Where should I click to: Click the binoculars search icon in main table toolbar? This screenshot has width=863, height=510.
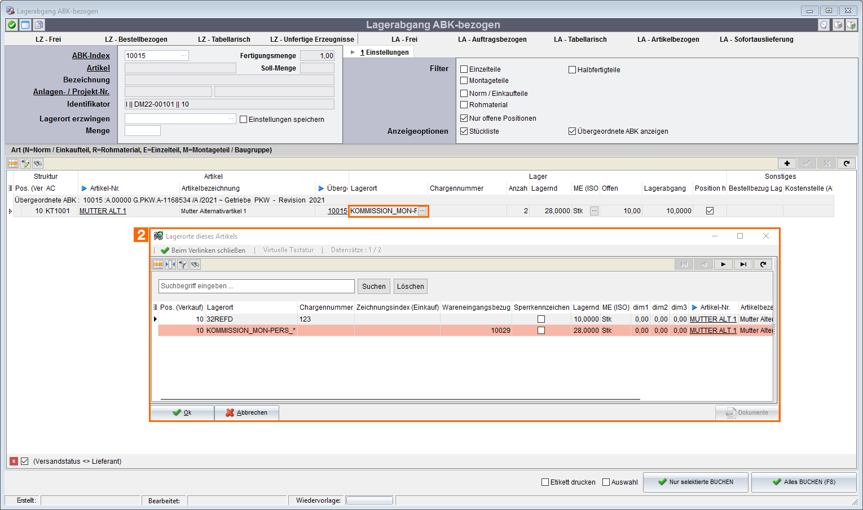38,163
